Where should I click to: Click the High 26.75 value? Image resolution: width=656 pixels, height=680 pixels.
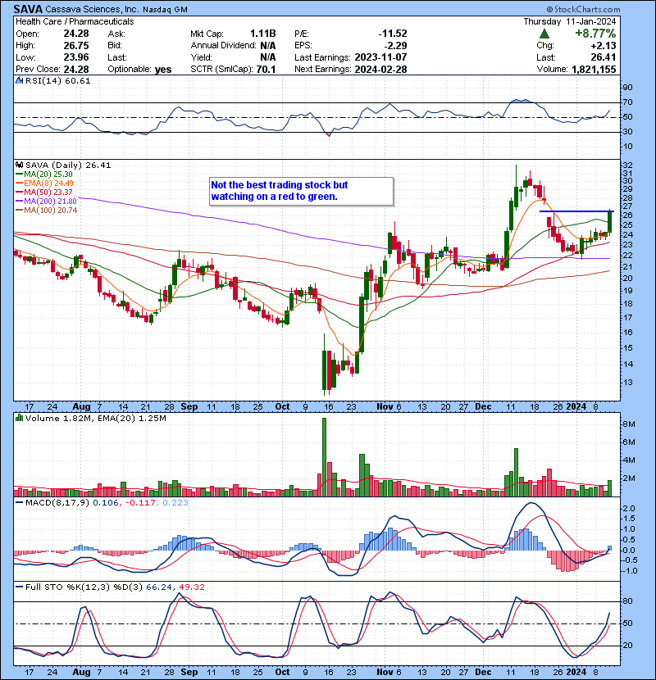point(76,46)
